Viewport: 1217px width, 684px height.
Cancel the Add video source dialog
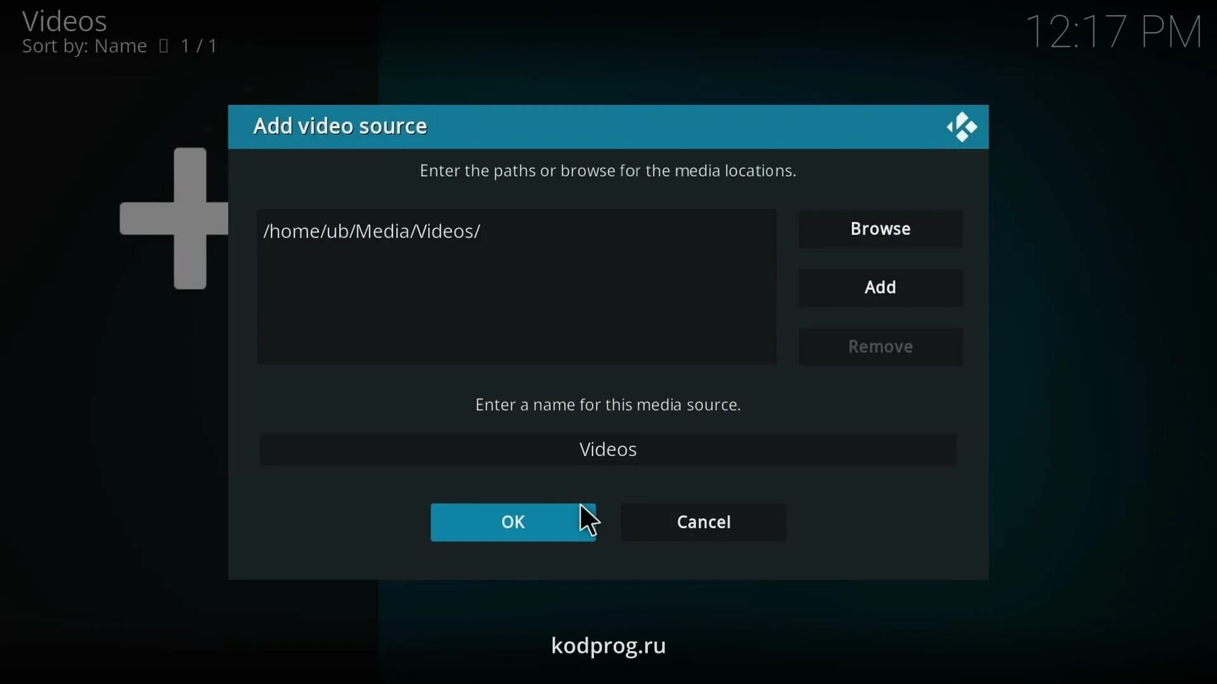703,522
